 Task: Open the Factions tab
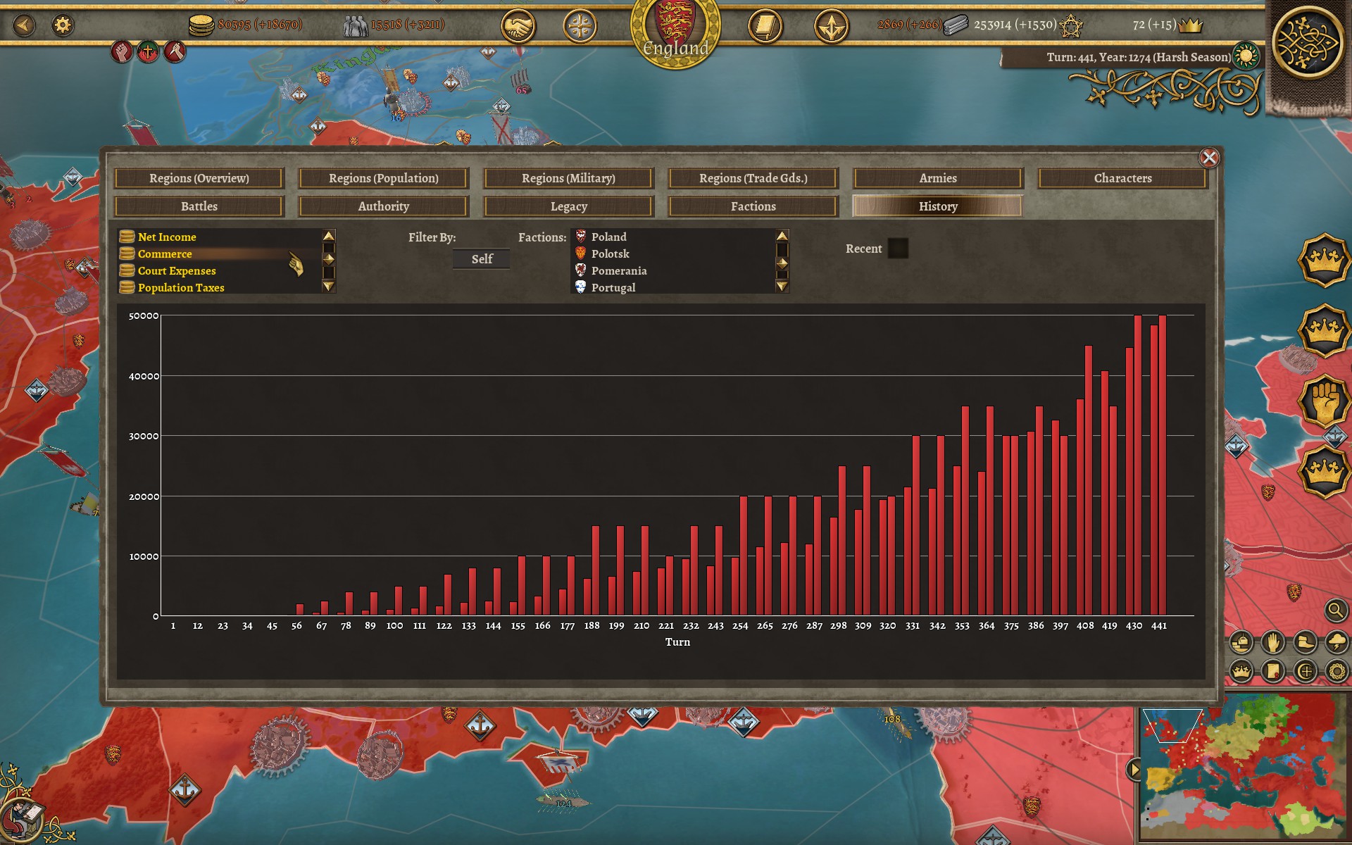point(753,206)
